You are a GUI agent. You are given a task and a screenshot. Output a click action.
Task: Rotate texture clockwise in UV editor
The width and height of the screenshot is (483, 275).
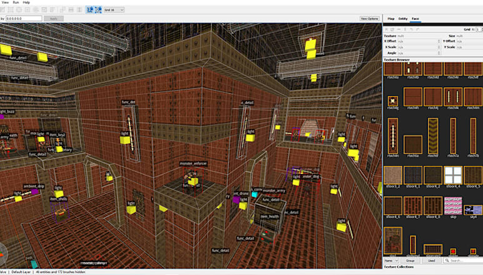(x=418, y=29)
